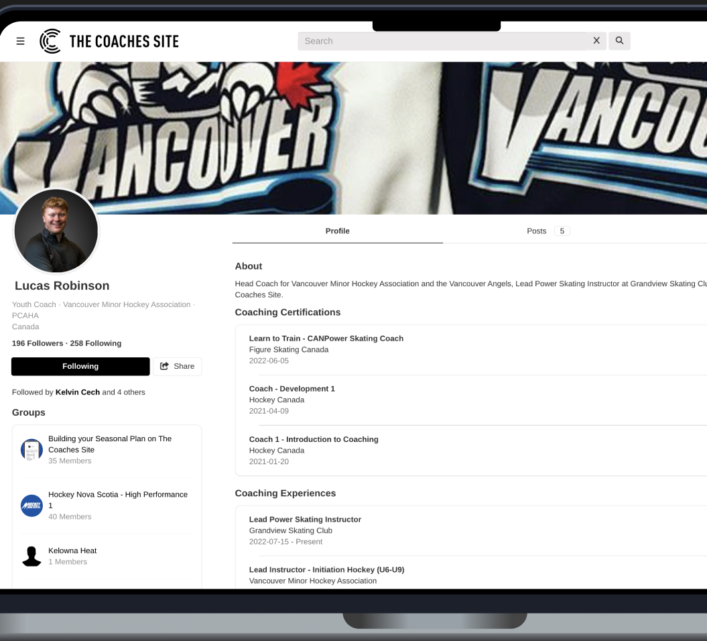The width and height of the screenshot is (707, 641).
Task: Click the PCAHA affiliation text
Action: pos(25,316)
